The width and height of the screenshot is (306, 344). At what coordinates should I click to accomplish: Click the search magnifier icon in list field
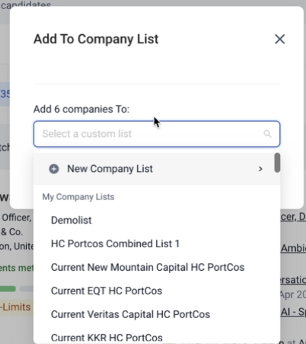pos(267,134)
